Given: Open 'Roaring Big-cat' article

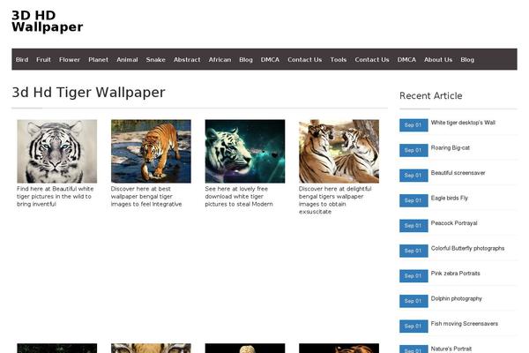Looking at the screenshot, I should click(450, 147).
